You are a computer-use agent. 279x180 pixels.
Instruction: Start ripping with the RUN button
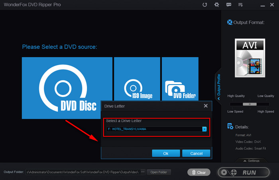(x=244, y=172)
